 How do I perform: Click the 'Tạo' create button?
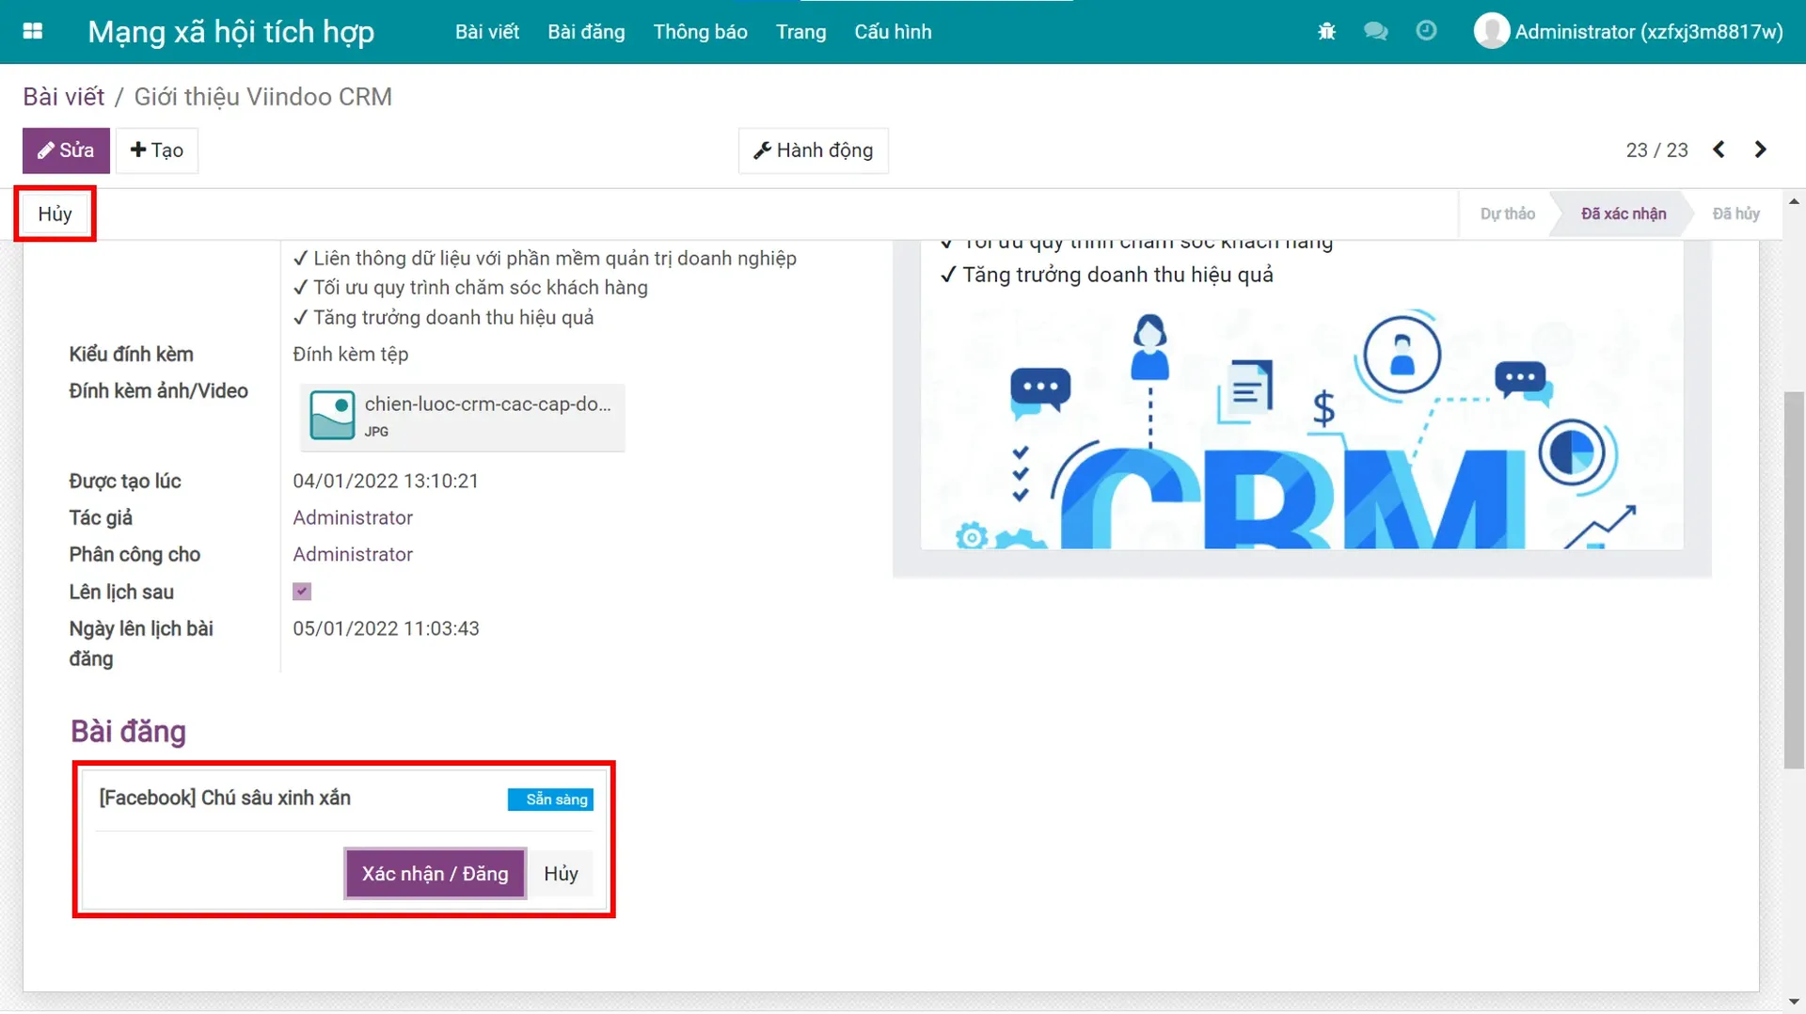coord(157,151)
